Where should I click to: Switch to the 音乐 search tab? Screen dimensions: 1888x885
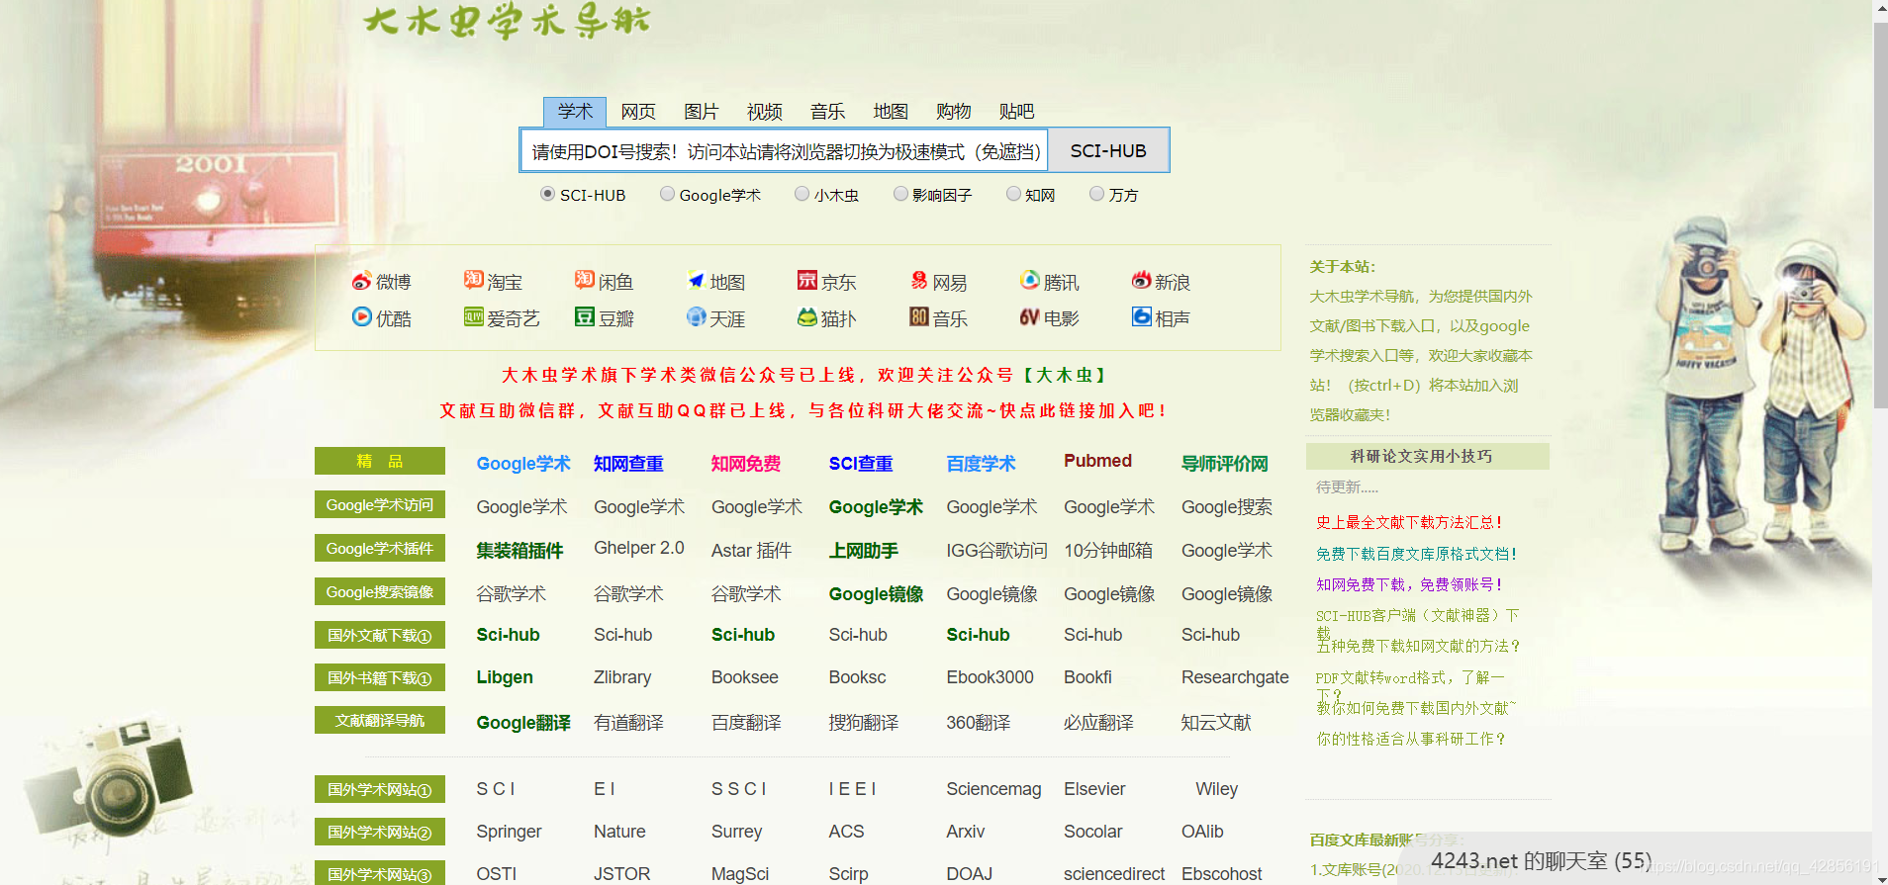tap(827, 112)
